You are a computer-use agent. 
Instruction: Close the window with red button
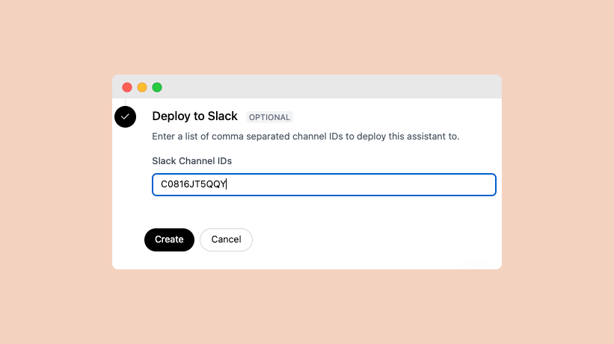(127, 87)
